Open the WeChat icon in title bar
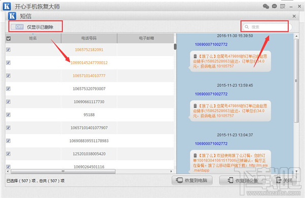Image resolution: width=305 pixels, height=198 pixels. 265,7
